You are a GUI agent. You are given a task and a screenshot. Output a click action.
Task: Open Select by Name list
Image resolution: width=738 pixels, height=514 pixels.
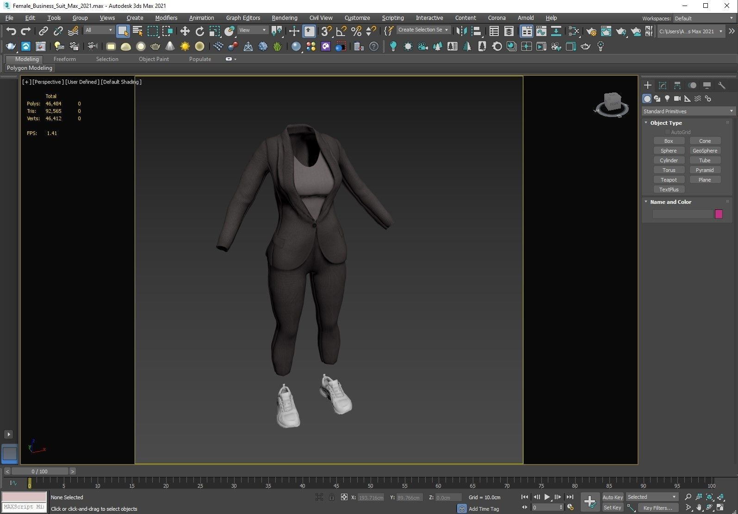(x=137, y=31)
